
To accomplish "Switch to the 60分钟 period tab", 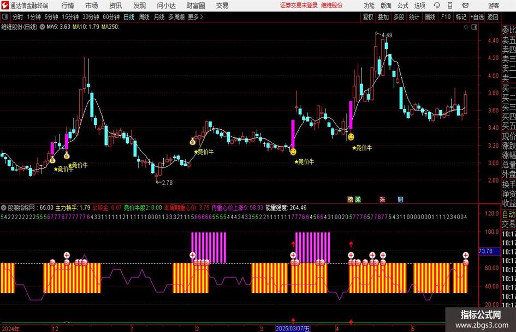I will click(x=111, y=17).
